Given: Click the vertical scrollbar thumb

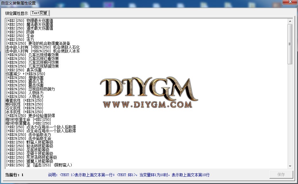Looking at the screenshot, I should pyautogui.click(x=290, y=44).
